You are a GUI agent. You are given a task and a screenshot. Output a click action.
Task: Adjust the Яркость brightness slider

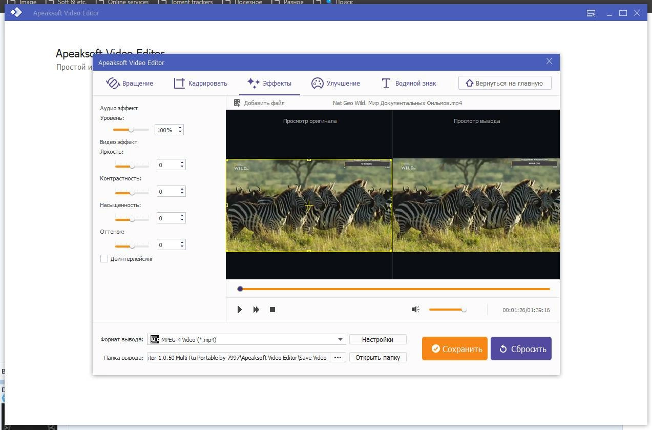(x=132, y=166)
